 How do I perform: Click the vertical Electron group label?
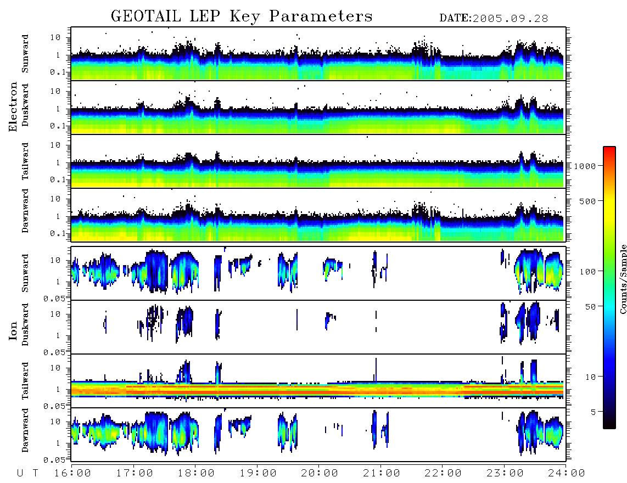13,107
